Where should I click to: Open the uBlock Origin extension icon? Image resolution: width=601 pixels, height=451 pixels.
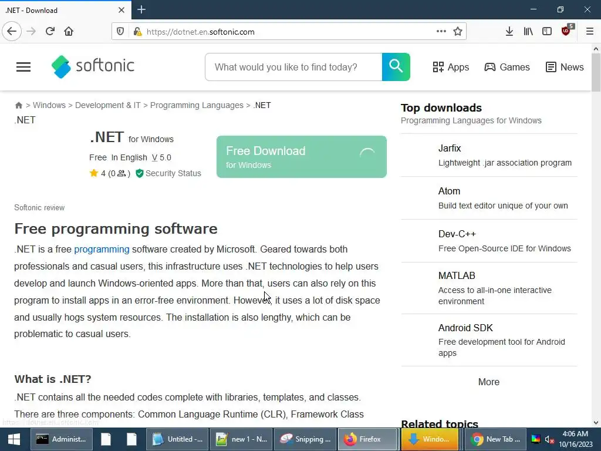click(566, 31)
